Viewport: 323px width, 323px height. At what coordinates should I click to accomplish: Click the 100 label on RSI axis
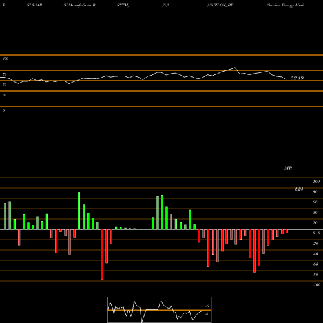pyautogui.click(x=5, y=59)
